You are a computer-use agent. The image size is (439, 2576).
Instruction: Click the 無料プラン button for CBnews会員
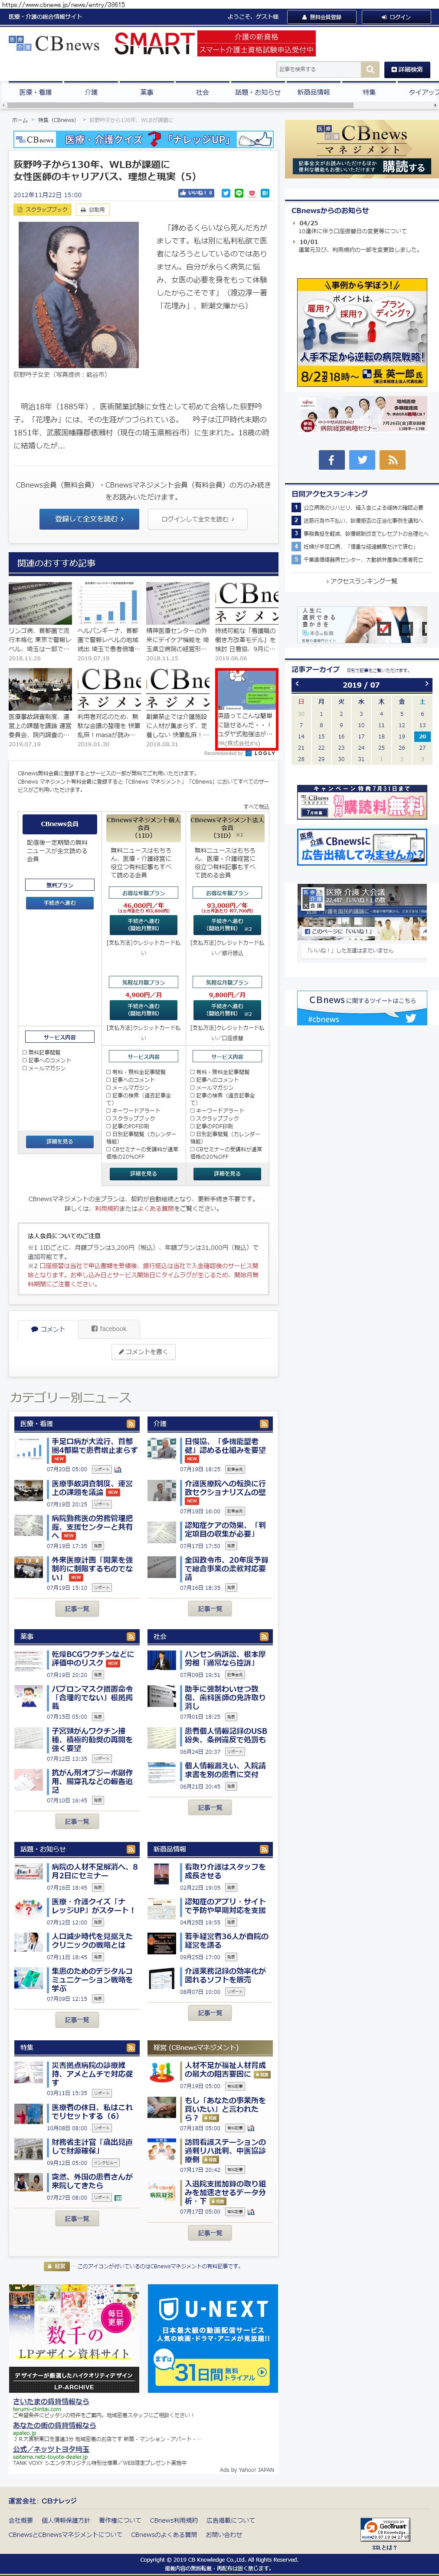click(x=59, y=885)
